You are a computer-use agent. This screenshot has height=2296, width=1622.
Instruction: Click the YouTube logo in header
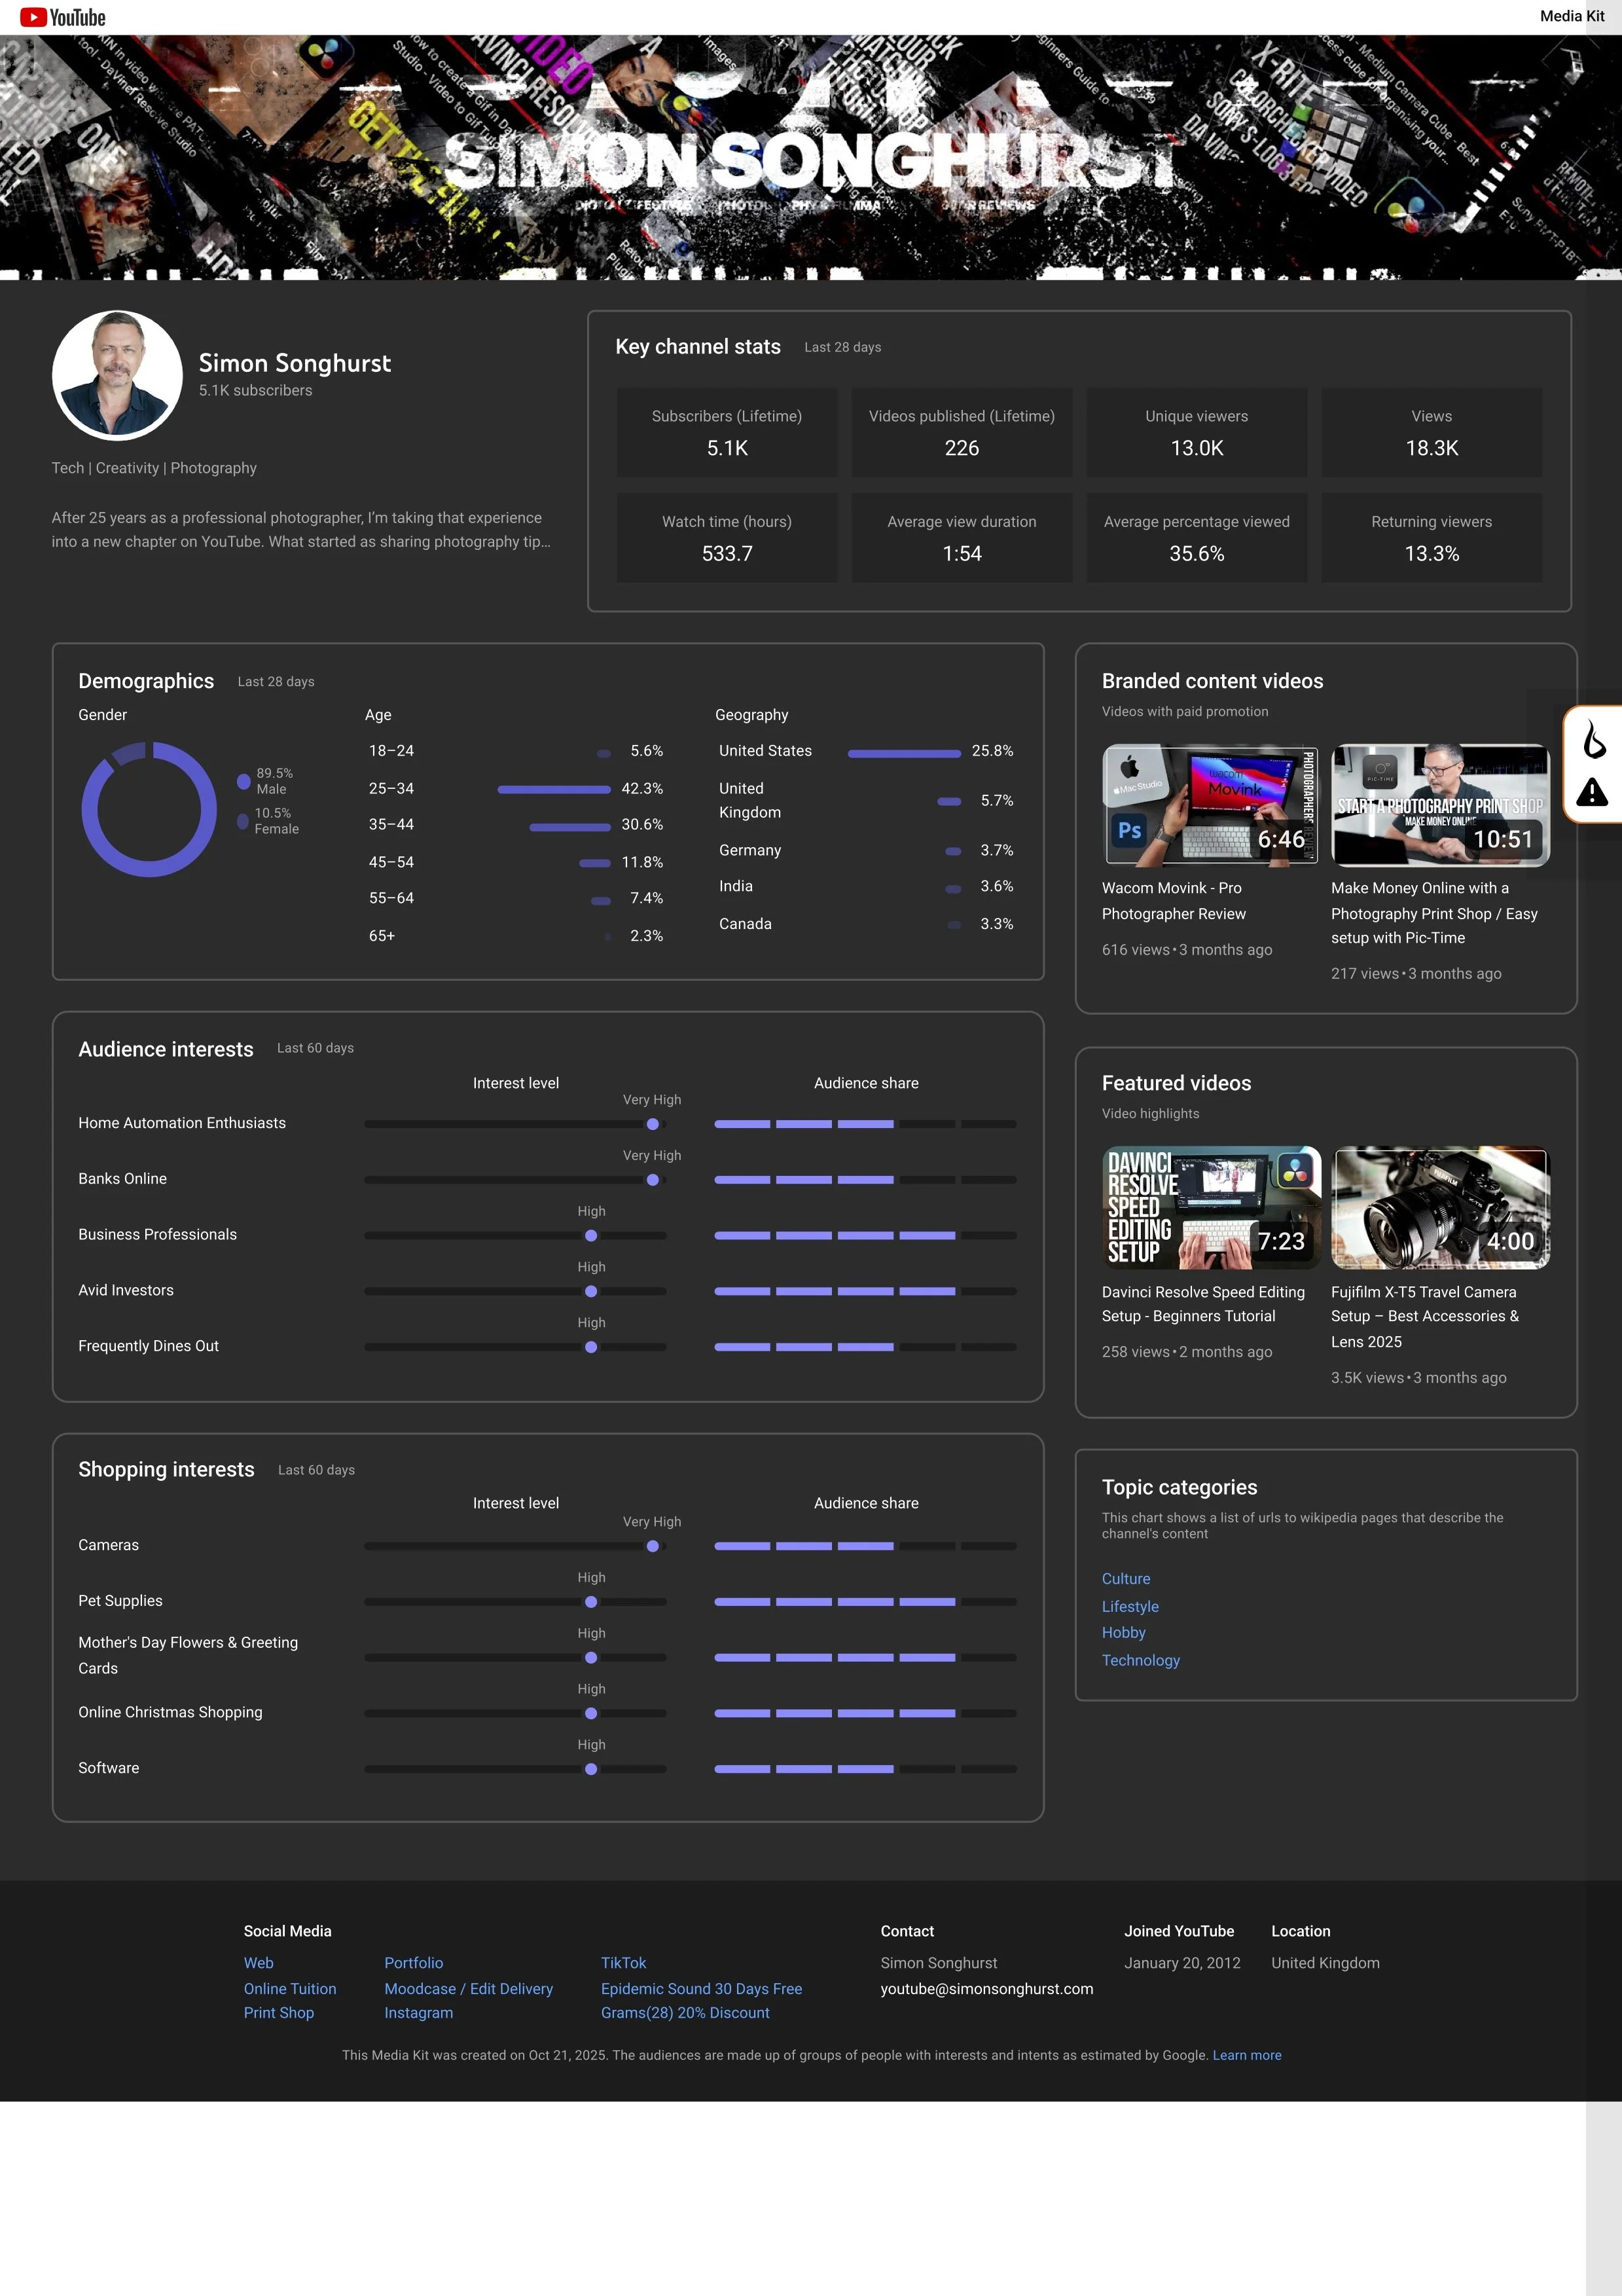point(62,17)
